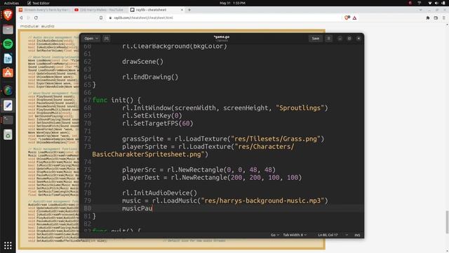Click the rl.EndDrawing() line
The image size is (449, 253).
pyautogui.click(x=150, y=77)
